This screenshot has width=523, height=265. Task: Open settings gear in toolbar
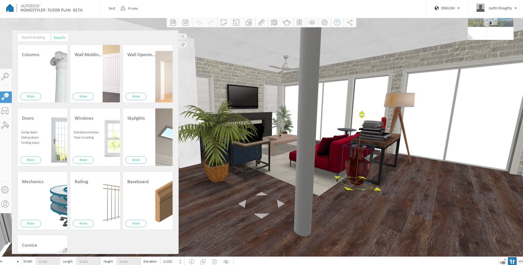coord(325,22)
